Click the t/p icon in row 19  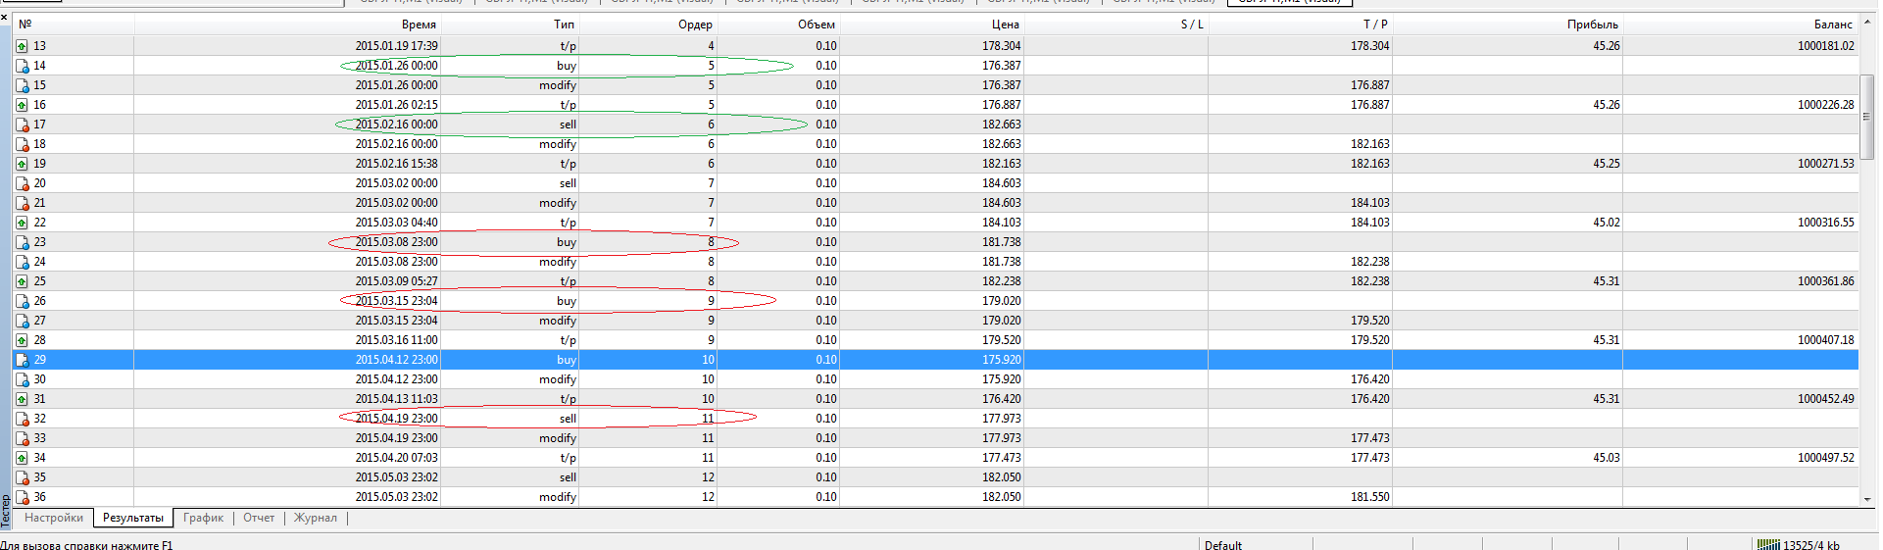coord(22,164)
